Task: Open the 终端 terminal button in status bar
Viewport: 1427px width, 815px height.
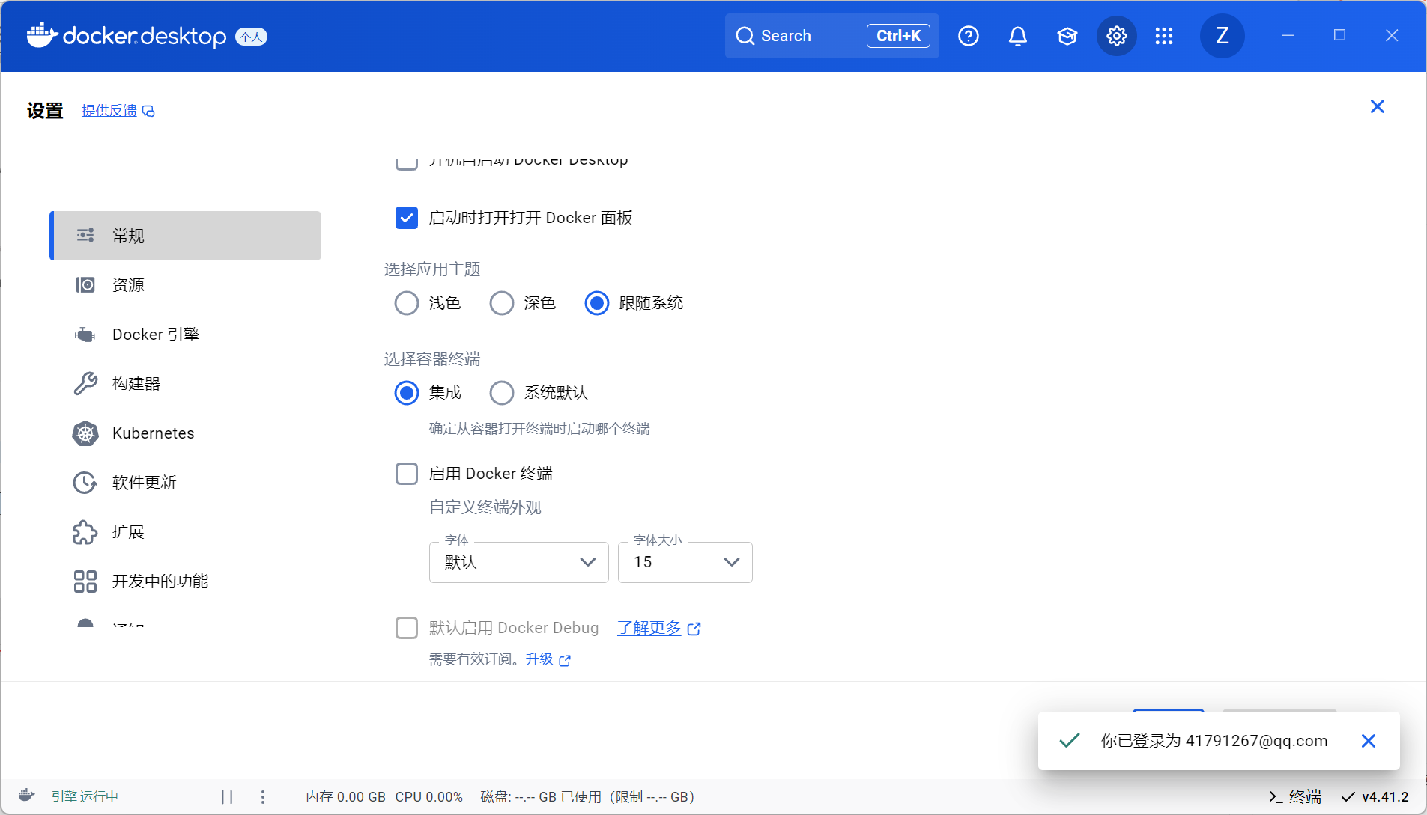Action: (1295, 797)
